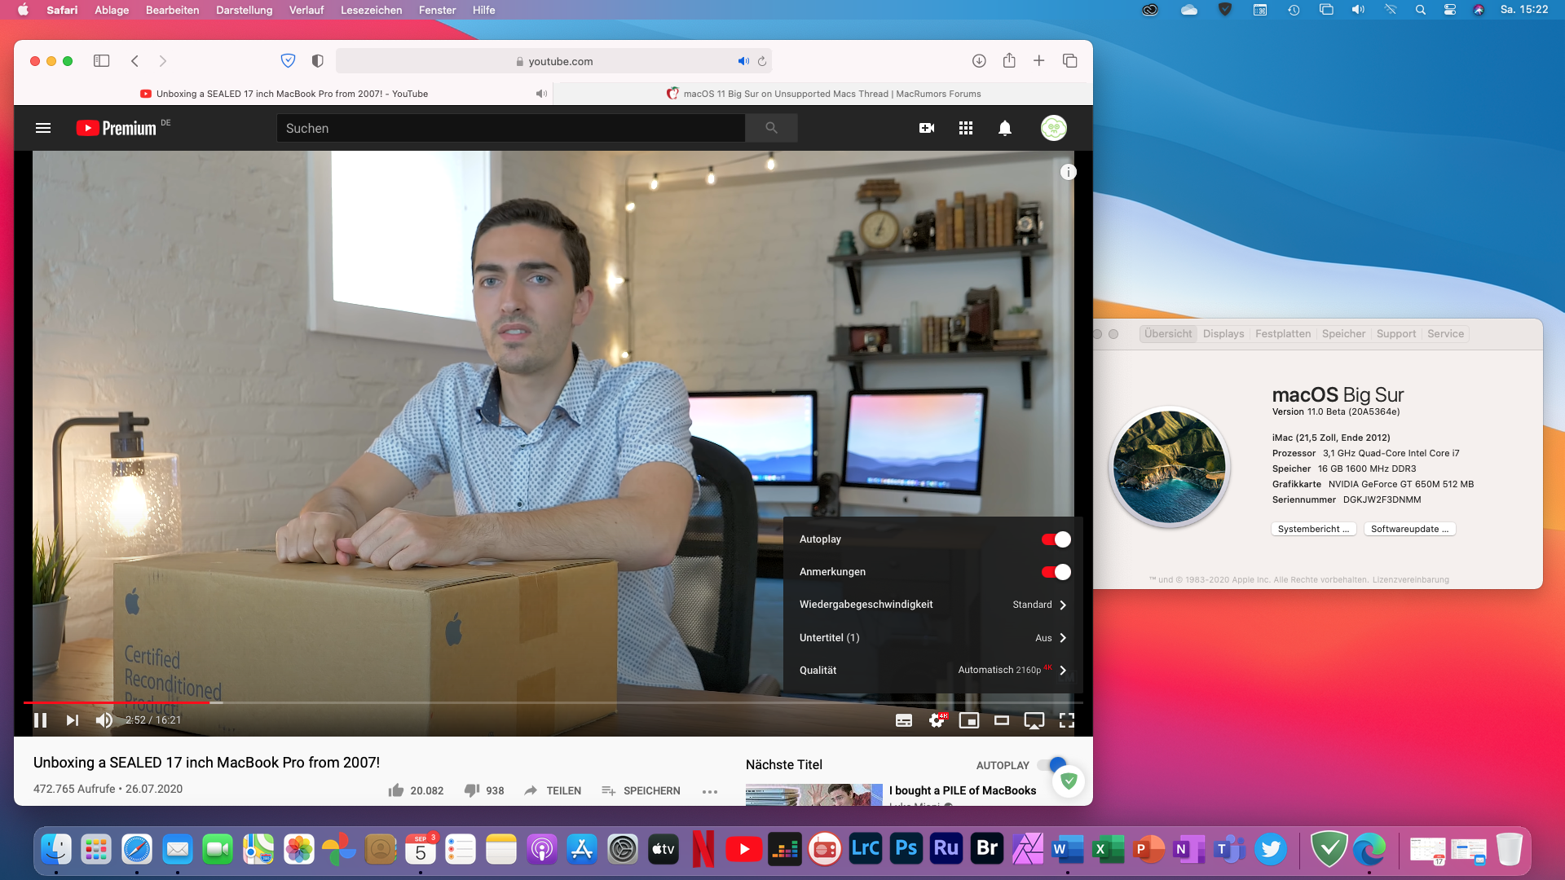The width and height of the screenshot is (1565, 880).
Task: Open the Lesezeichen menu in the menu bar
Action: [371, 10]
